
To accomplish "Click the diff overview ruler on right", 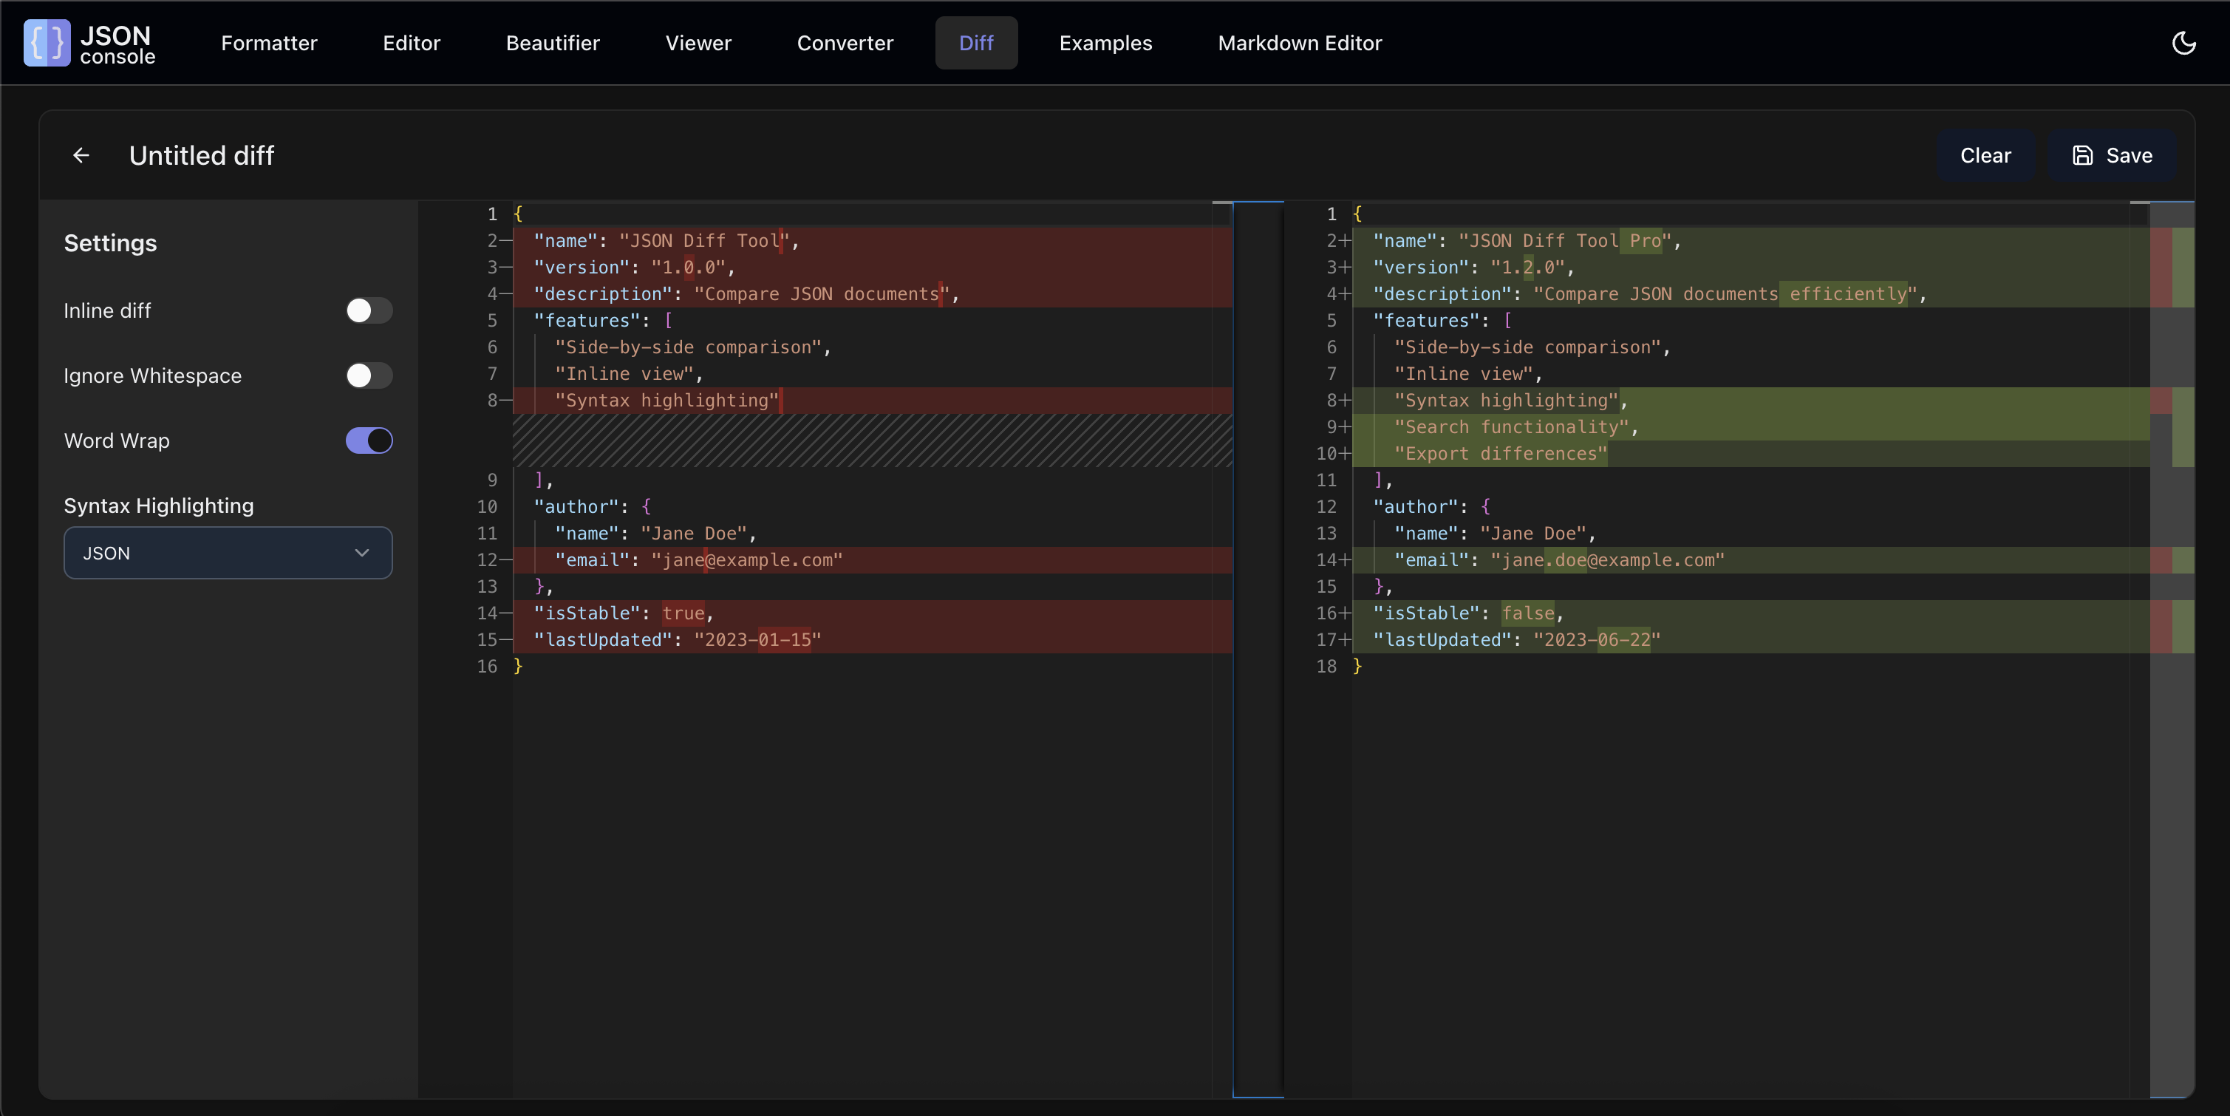I will pos(2172,650).
